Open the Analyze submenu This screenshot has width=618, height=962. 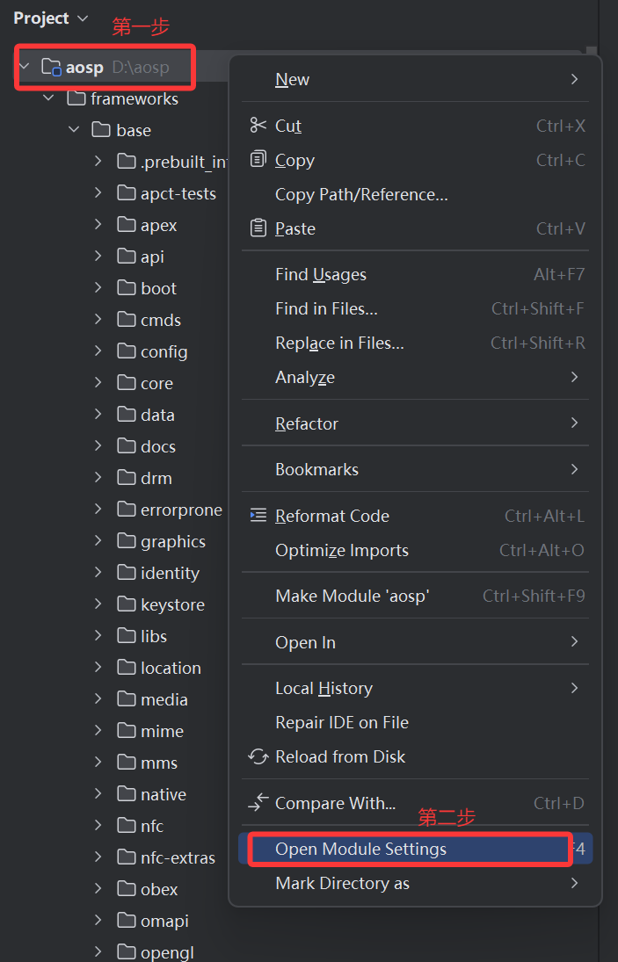click(x=416, y=377)
